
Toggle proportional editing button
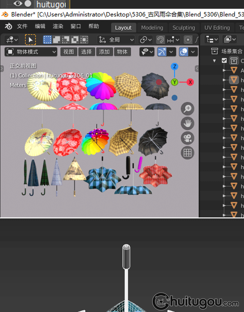point(188,40)
